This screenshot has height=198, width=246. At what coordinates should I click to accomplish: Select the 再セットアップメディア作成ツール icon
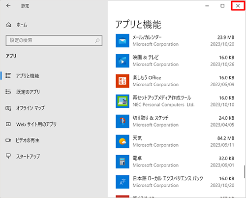click(x=123, y=101)
